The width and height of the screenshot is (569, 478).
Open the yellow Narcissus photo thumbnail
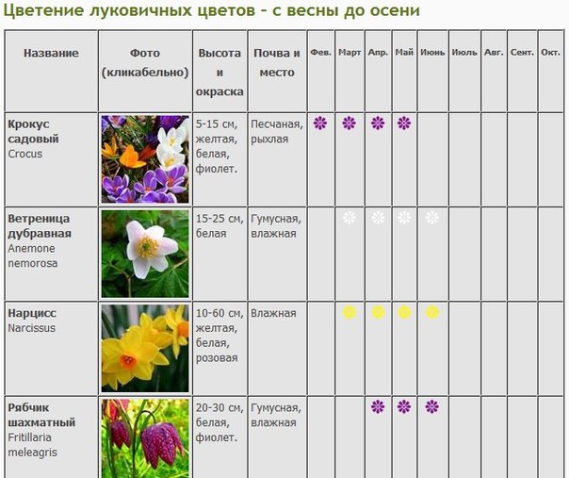click(x=145, y=348)
